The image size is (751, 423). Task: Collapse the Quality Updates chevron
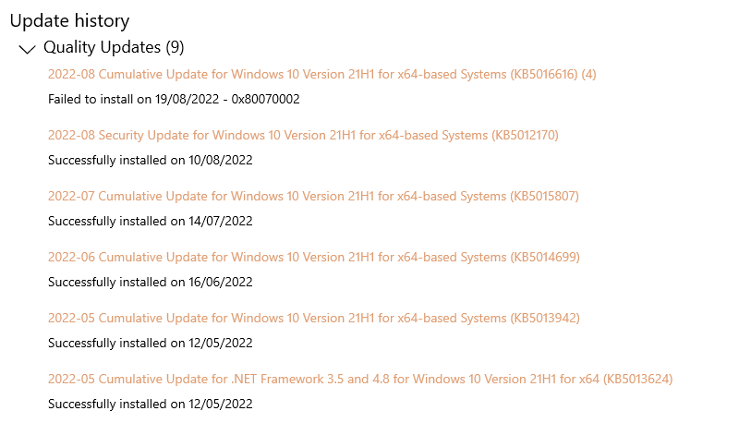(28, 49)
